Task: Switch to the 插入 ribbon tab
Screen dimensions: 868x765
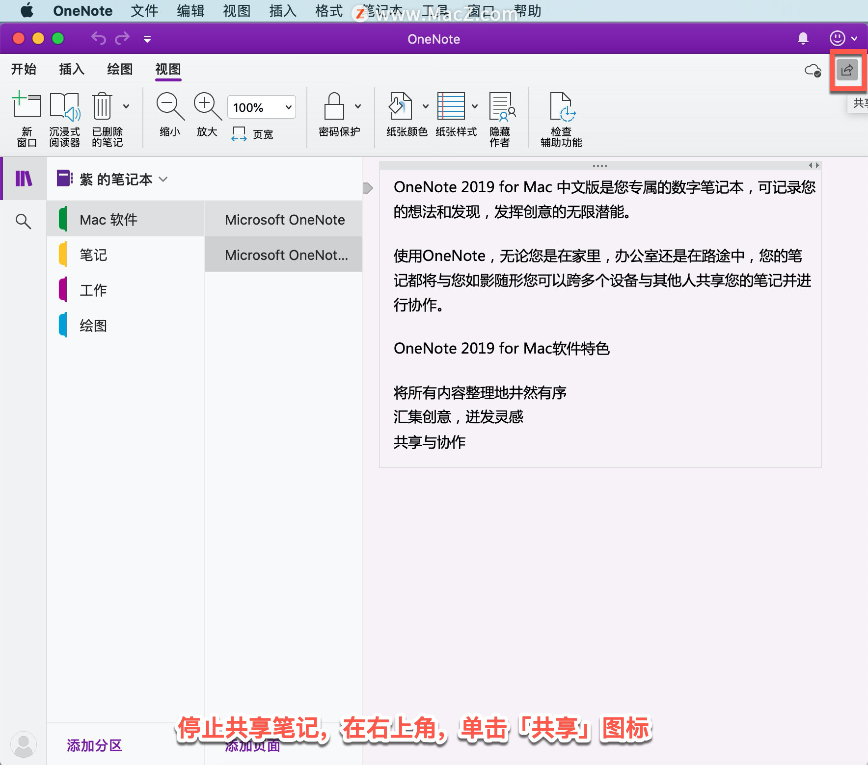Action: (x=72, y=69)
